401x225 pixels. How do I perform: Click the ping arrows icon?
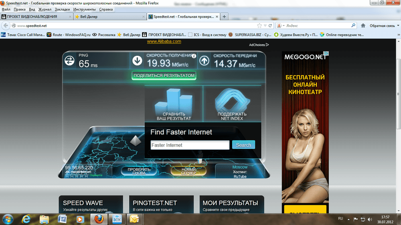pyautogui.click(x=69, y=61)
